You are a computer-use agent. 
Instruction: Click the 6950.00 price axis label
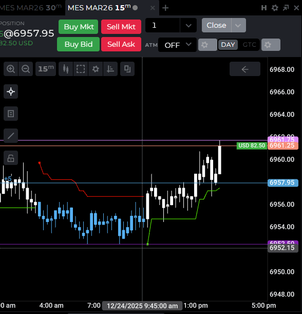(282, 272)
